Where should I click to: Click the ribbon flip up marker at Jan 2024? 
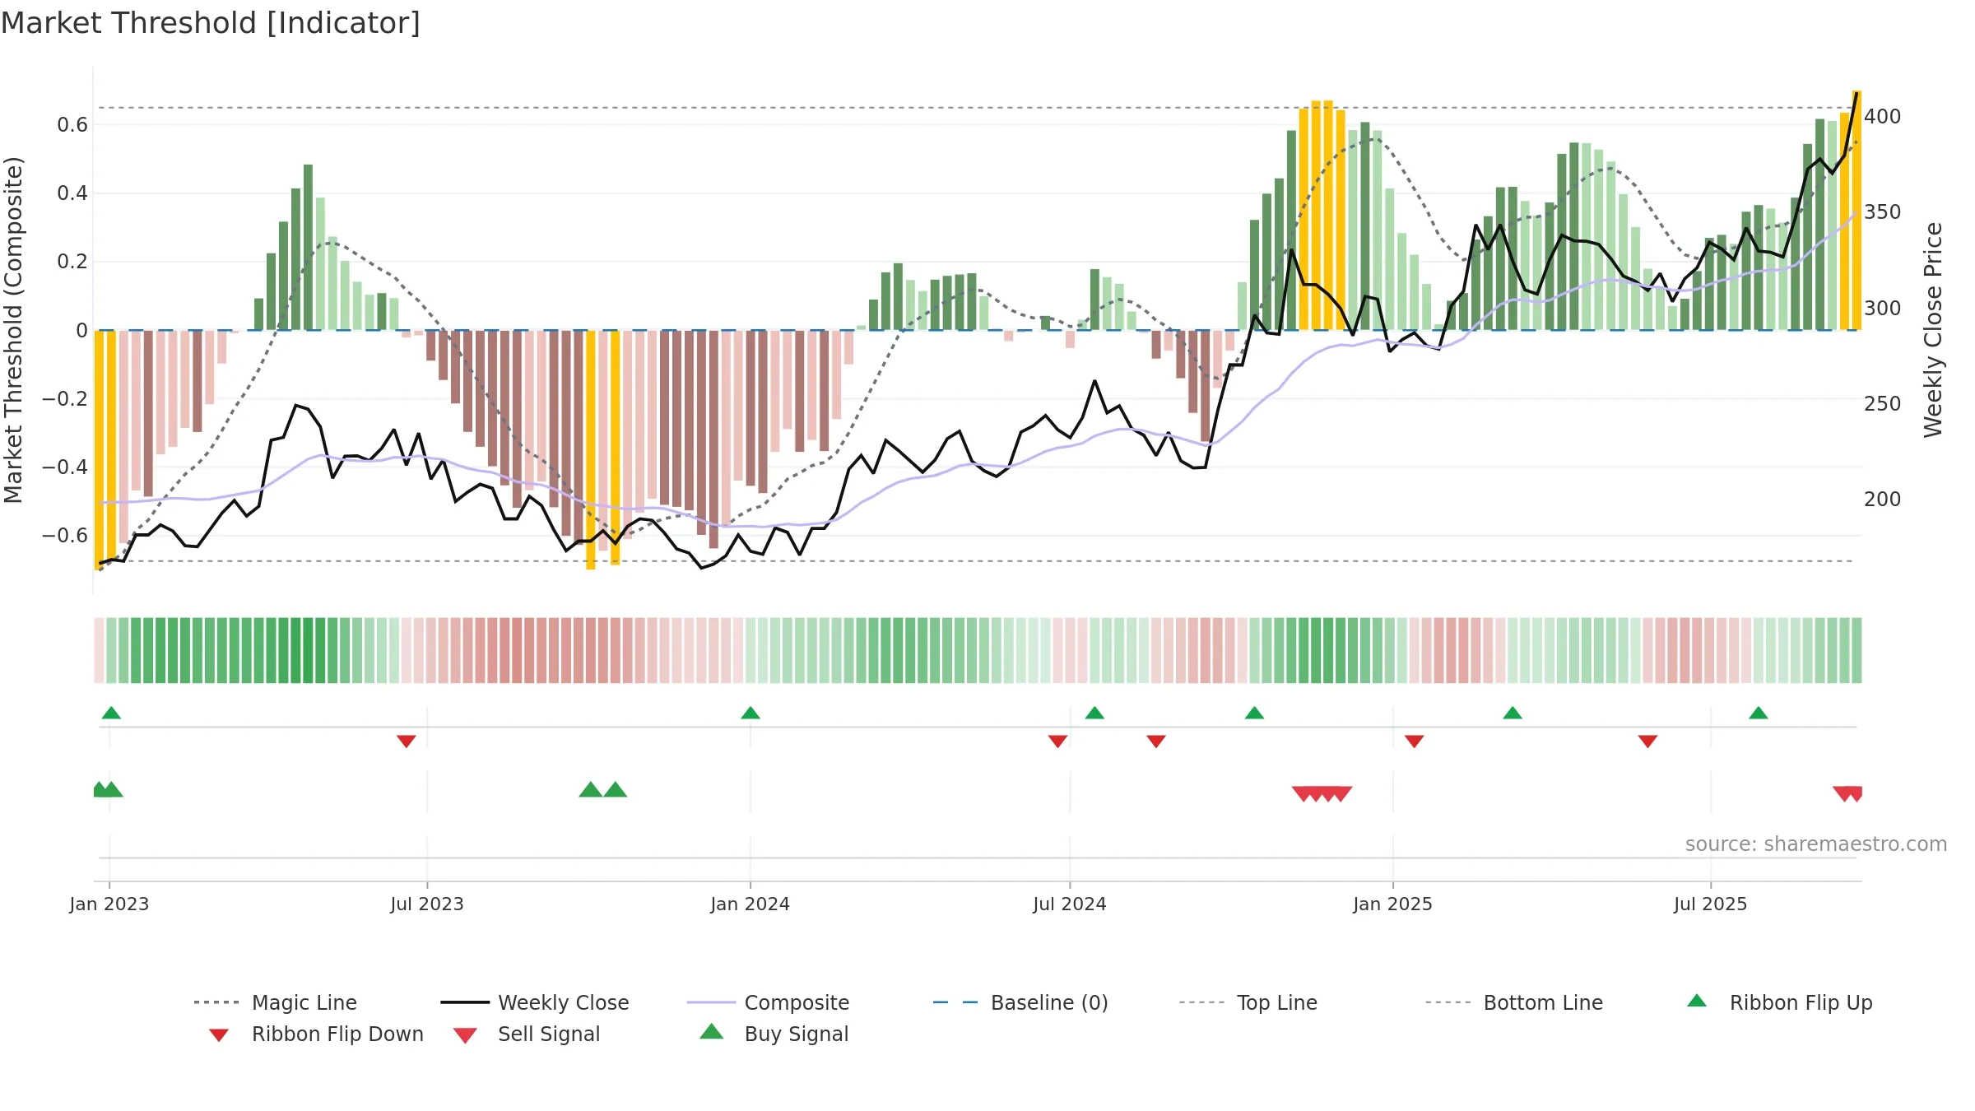(x=750, y=713)
